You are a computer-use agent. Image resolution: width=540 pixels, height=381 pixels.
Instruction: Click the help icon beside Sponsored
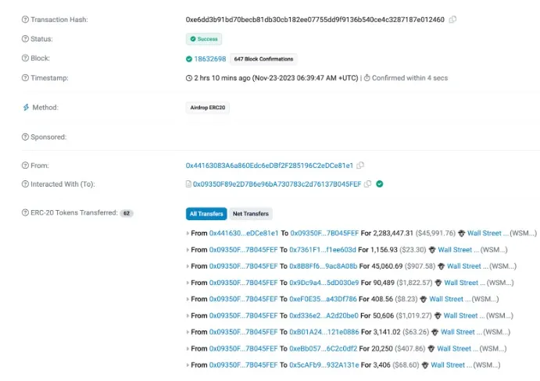pyautogui.click(x=25, y=137)
